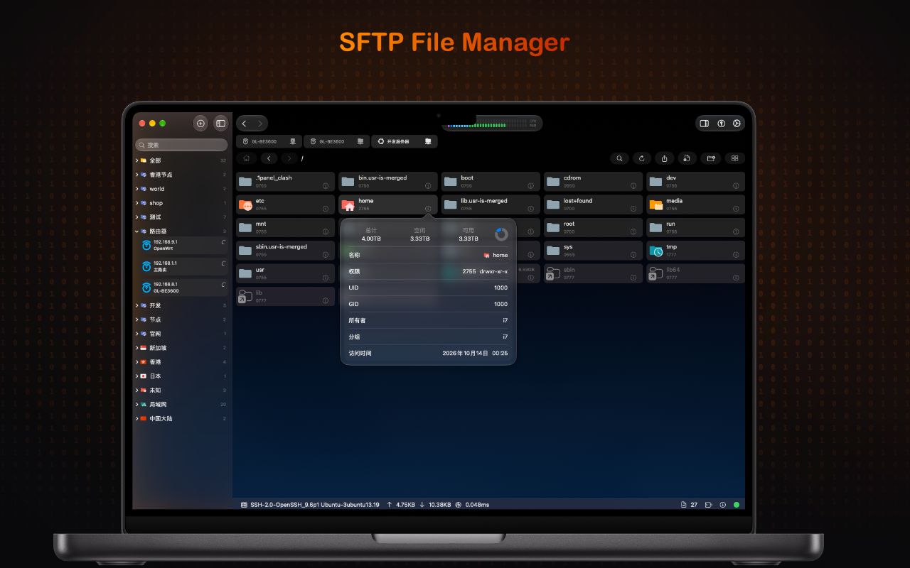Image resolution: width=910 pixels, height=568 pixels.
Task: Open info for the media folder
Action: point(736,209)
